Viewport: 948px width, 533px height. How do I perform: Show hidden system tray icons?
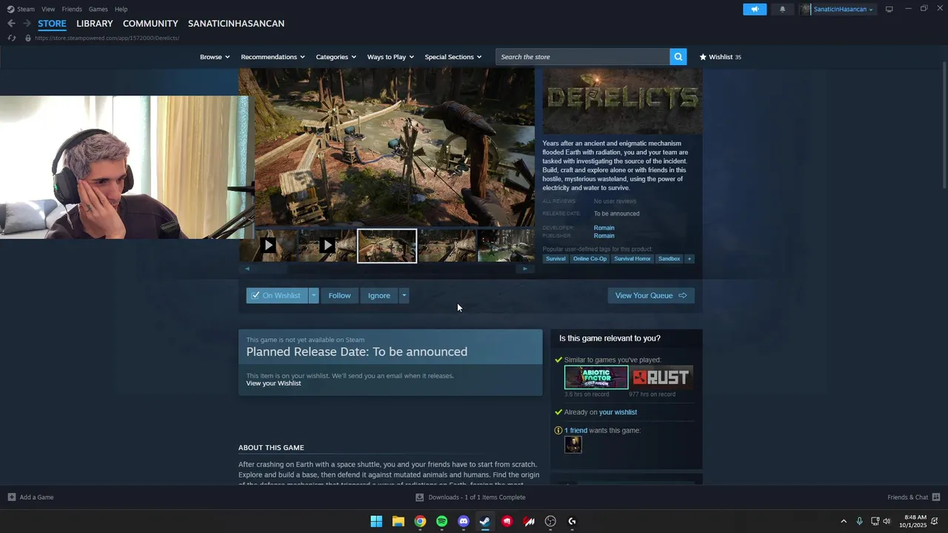[843, 521]
